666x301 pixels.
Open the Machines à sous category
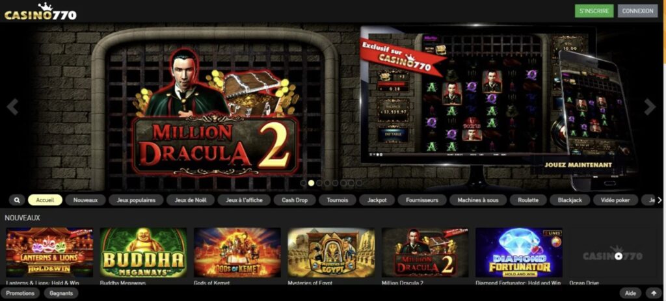[478, 200]
